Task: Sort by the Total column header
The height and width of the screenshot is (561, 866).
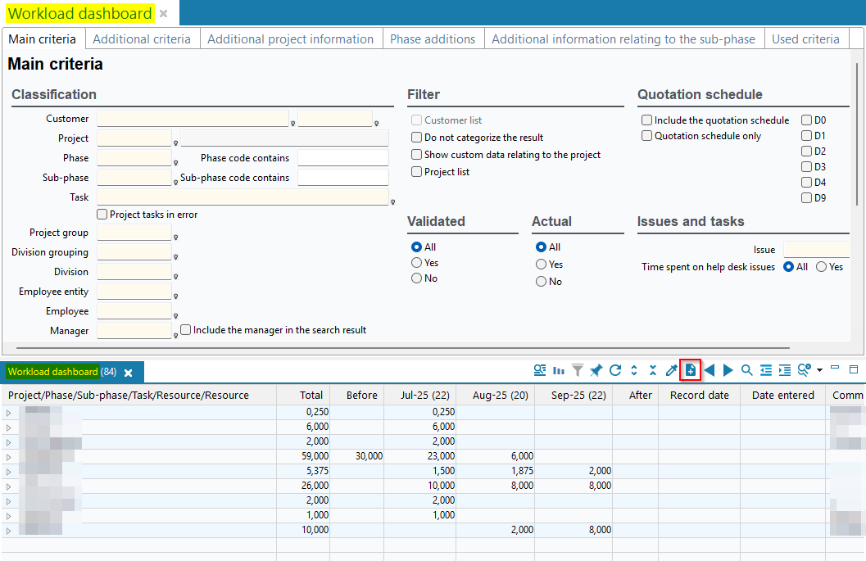Action: (311, 395)
